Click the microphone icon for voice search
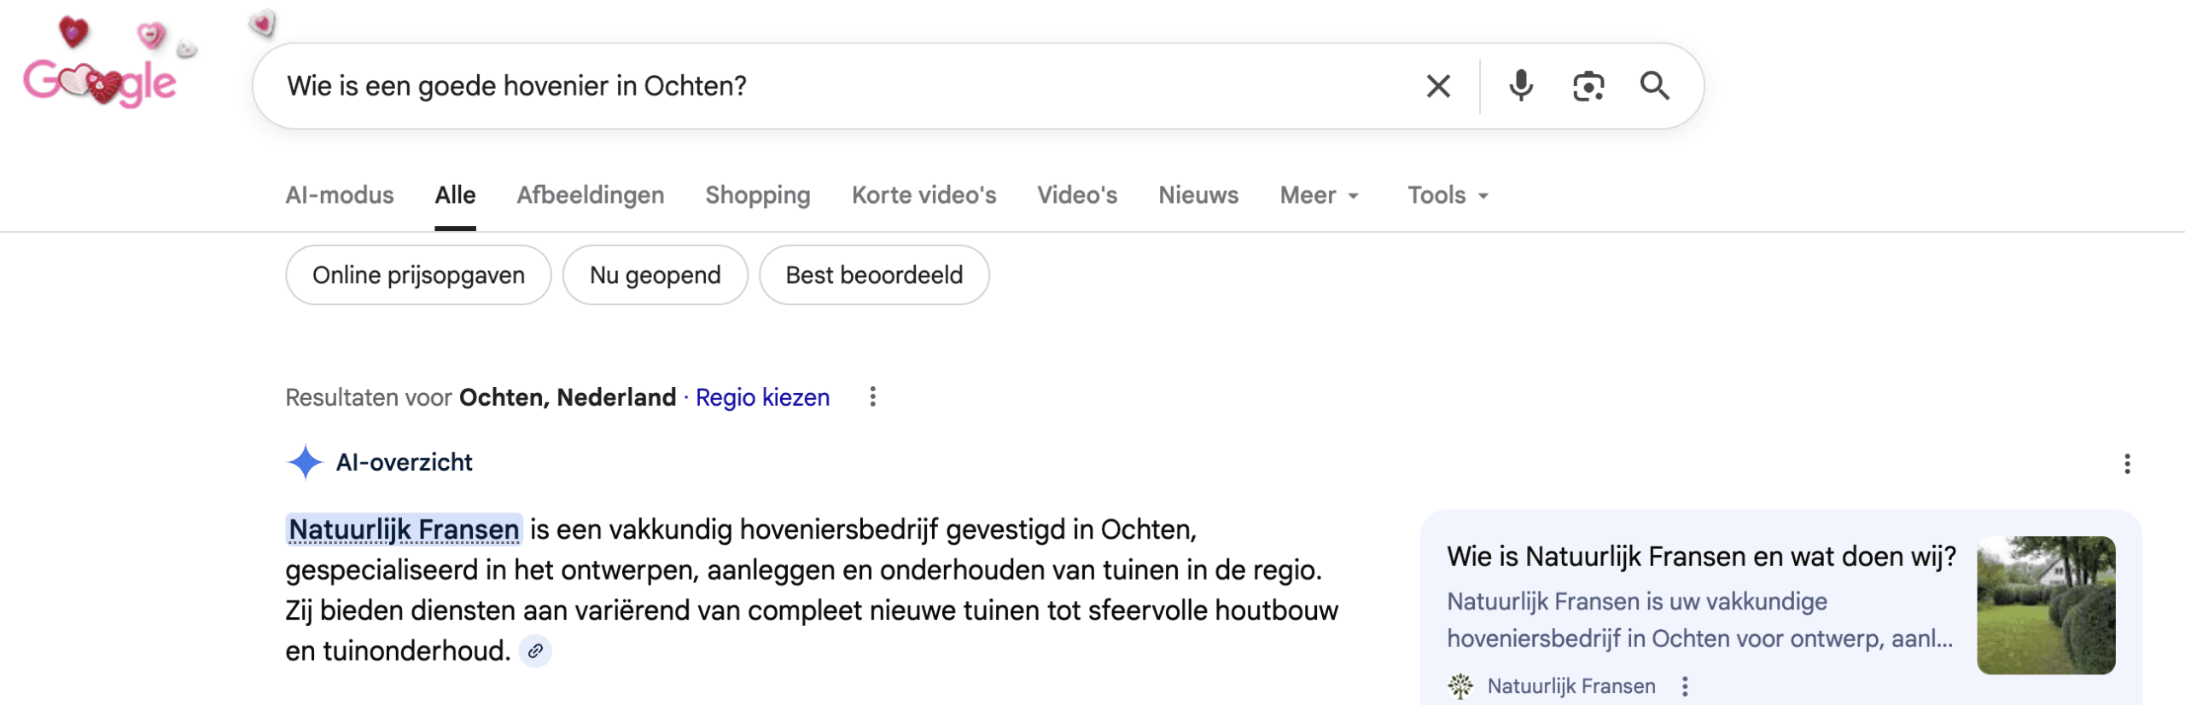This screenshot has height=705, width=2185. tap(1521, 85)
